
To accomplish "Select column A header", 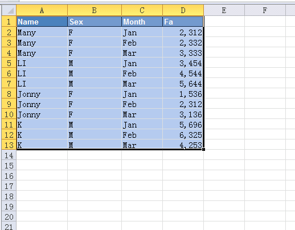I will pos(42,10).
